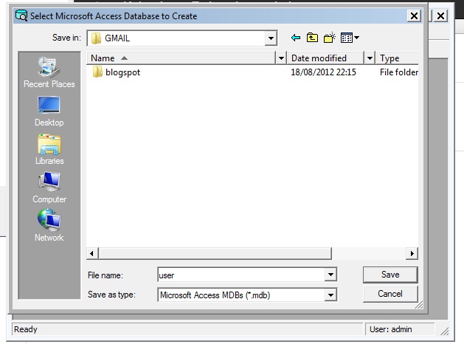The image size is (464, 344).
Task: Open Libraries in the sidebar
Action: click(x=49, y=150)
